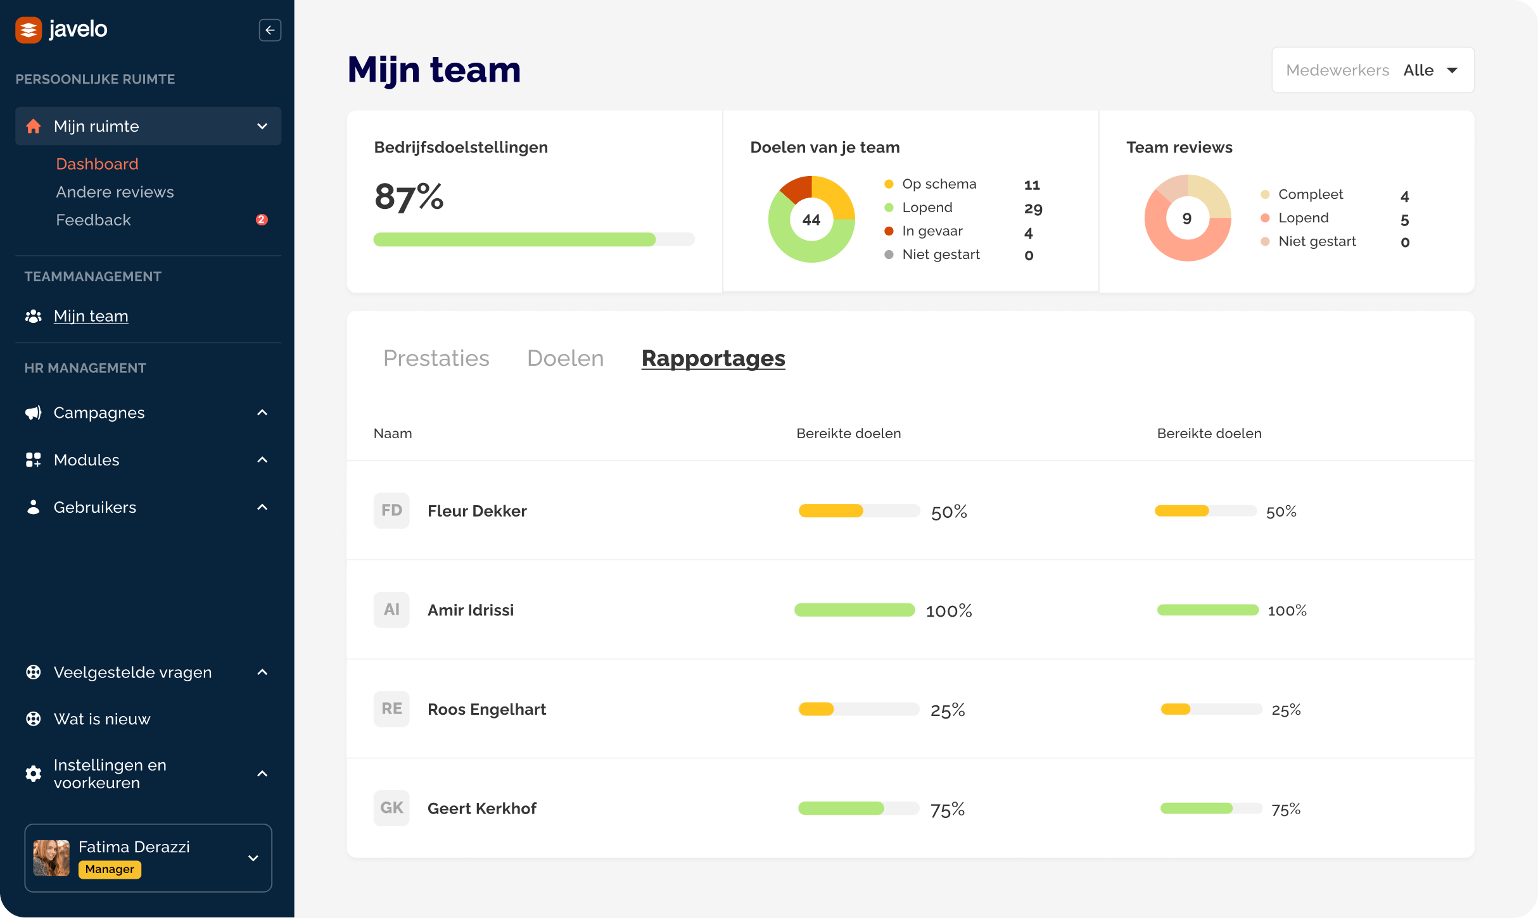Open Amir Idrissi's name

point(471,610)
